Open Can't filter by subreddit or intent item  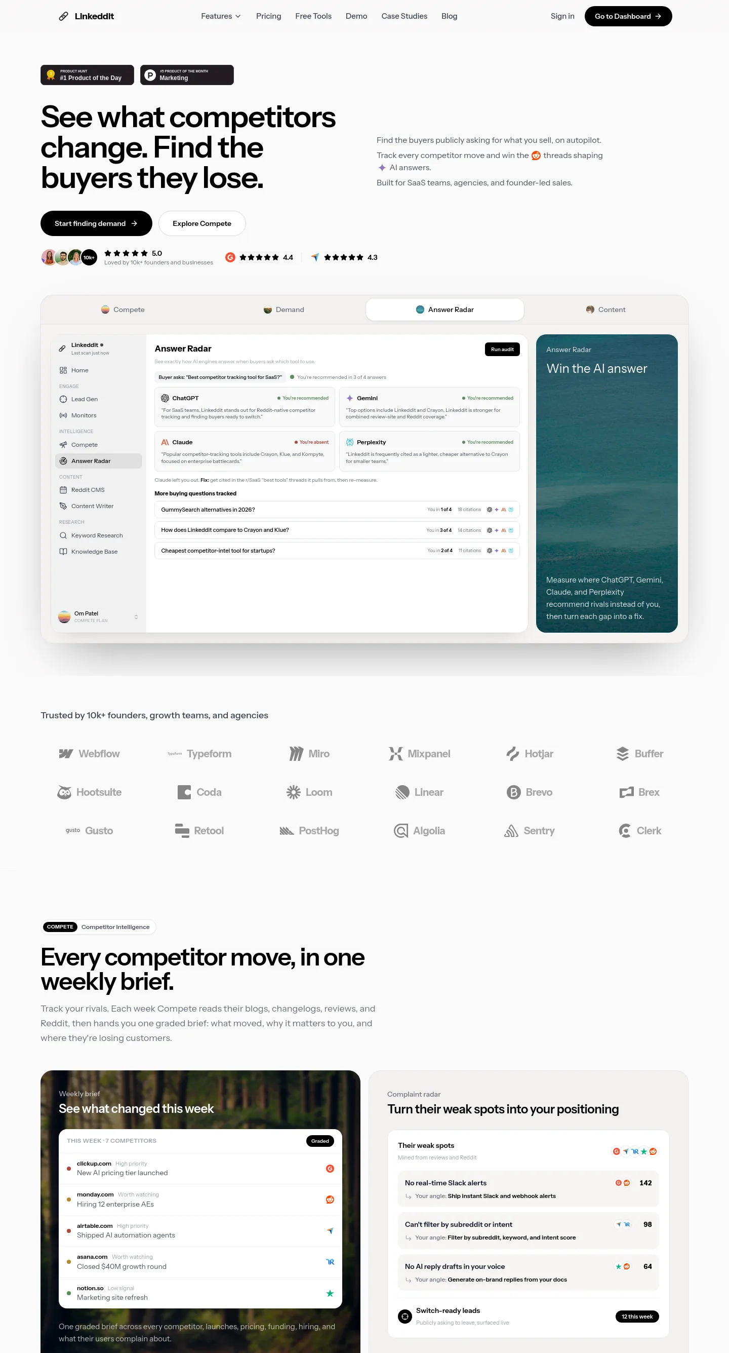[528, 1230]
